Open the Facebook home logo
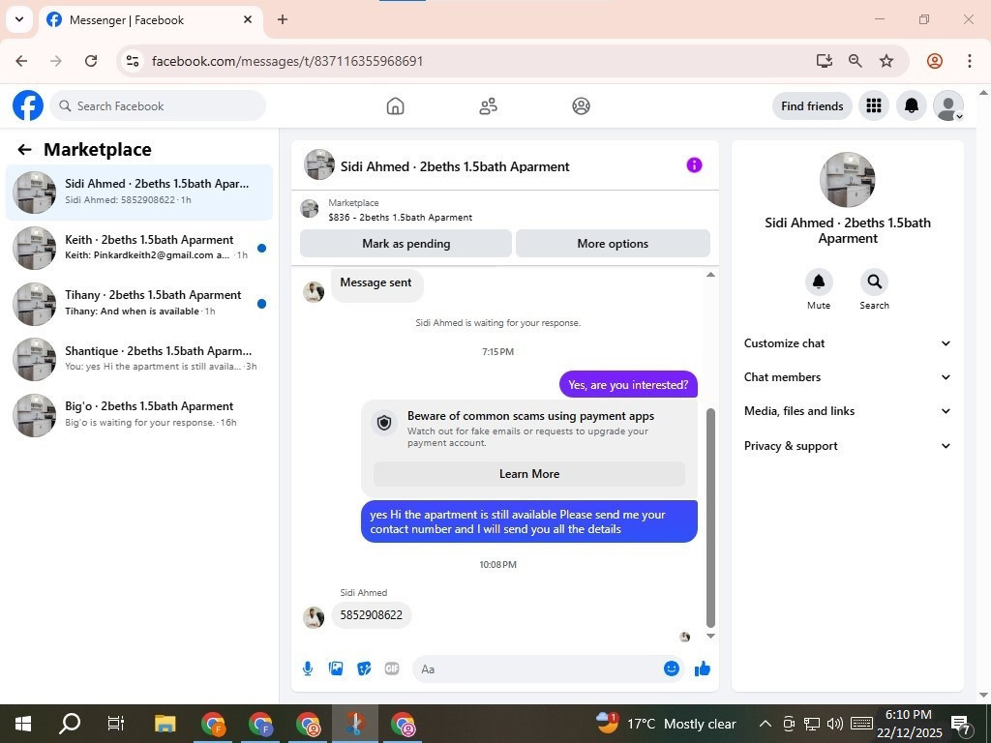Screen dimensions: 991x743 point(28,105)
